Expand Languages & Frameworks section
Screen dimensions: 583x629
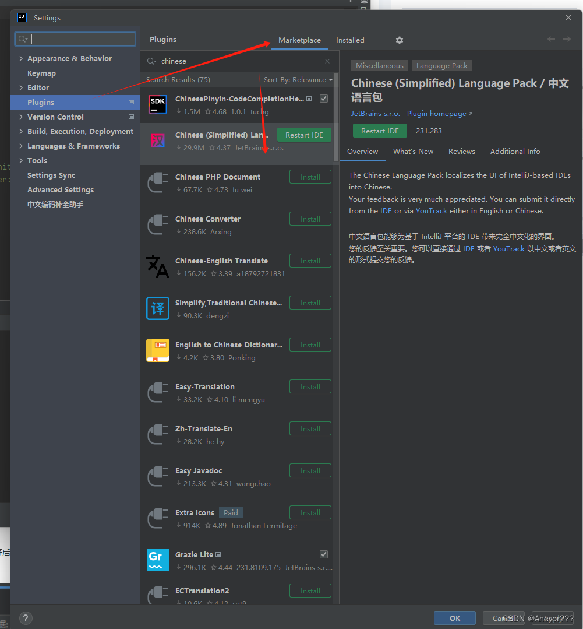(x=21, y=146)
